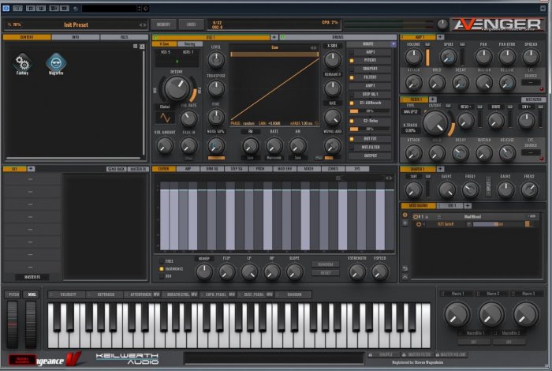Click the mod wheel strip
The image size is (552, 371).
(31, 324)
